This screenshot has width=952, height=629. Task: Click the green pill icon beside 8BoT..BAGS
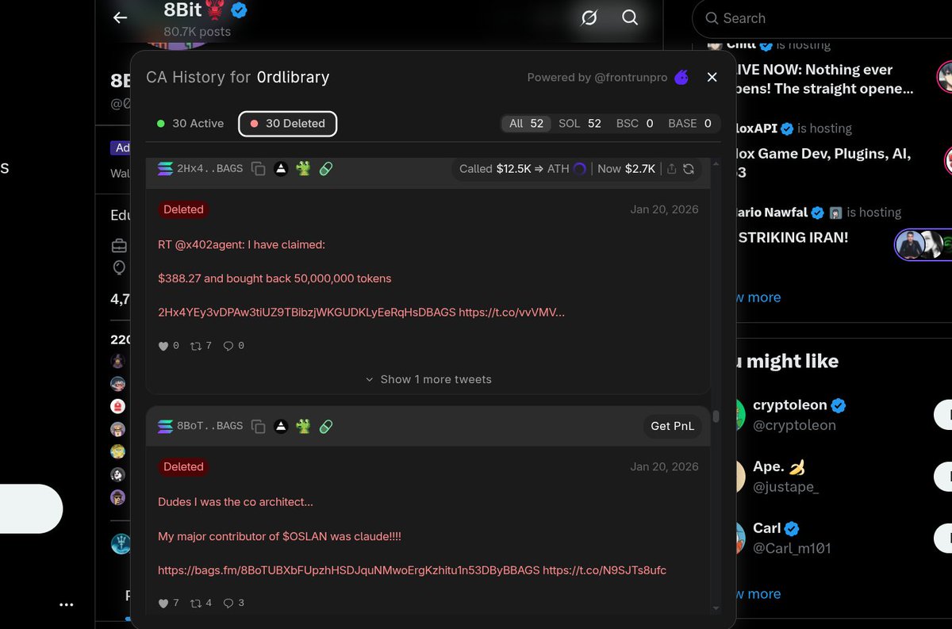[324, 426]
